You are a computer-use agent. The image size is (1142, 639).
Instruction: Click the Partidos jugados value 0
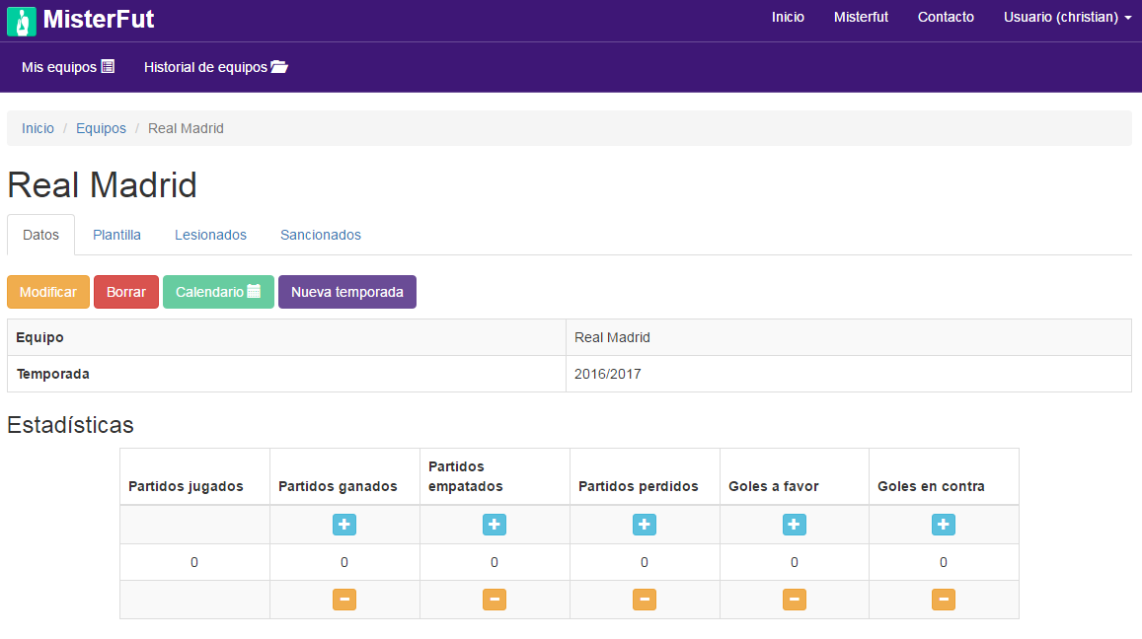194,563
